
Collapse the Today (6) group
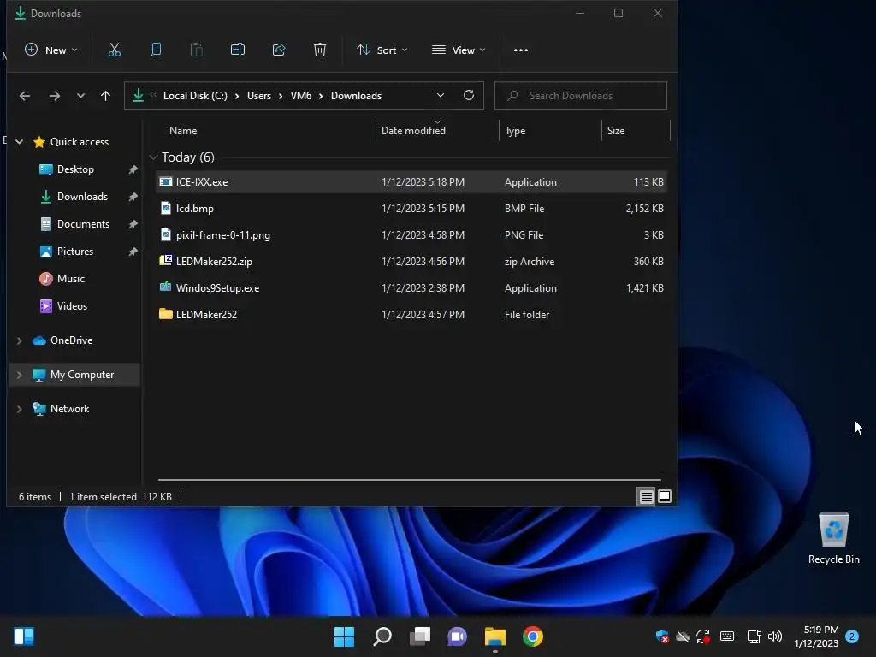click(x=153, y=157)
